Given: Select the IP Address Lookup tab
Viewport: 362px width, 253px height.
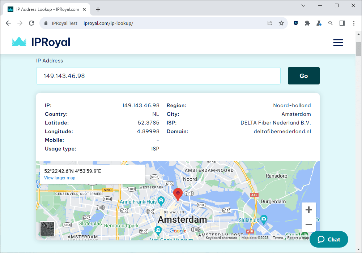Looking at the screenshot, I should pos(47,9).
